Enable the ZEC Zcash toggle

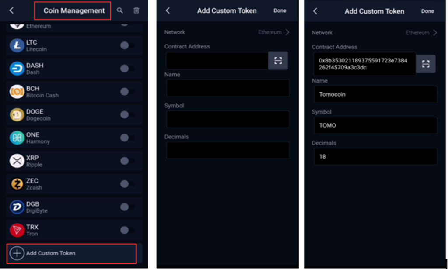(127, 184)
